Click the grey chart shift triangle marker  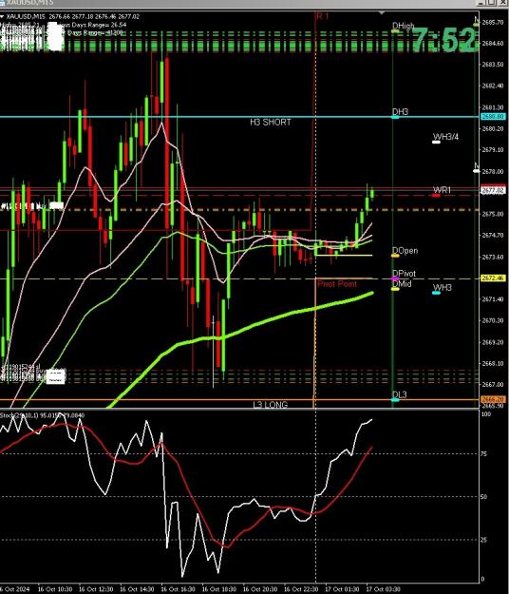[382, 13]
